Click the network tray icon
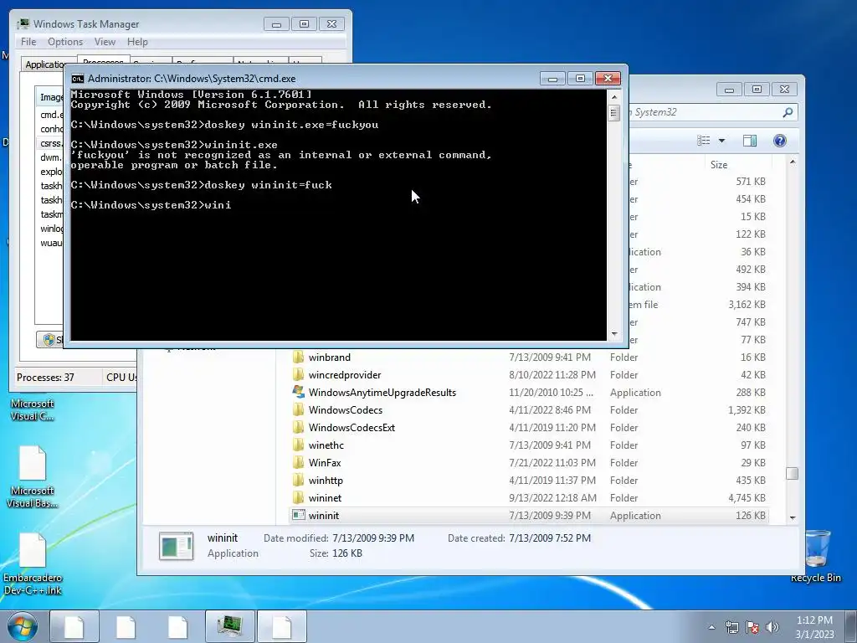 (x=731, y=627)
